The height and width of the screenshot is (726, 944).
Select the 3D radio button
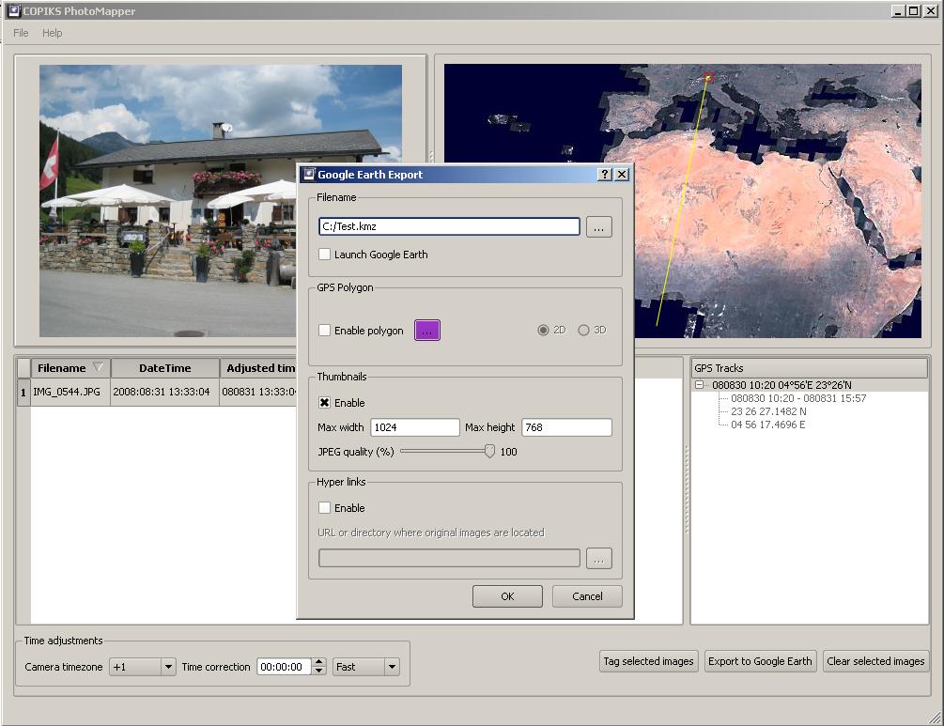pos(583,331)
